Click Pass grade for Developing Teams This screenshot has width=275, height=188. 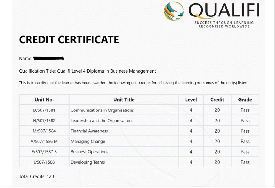[245, 162]
